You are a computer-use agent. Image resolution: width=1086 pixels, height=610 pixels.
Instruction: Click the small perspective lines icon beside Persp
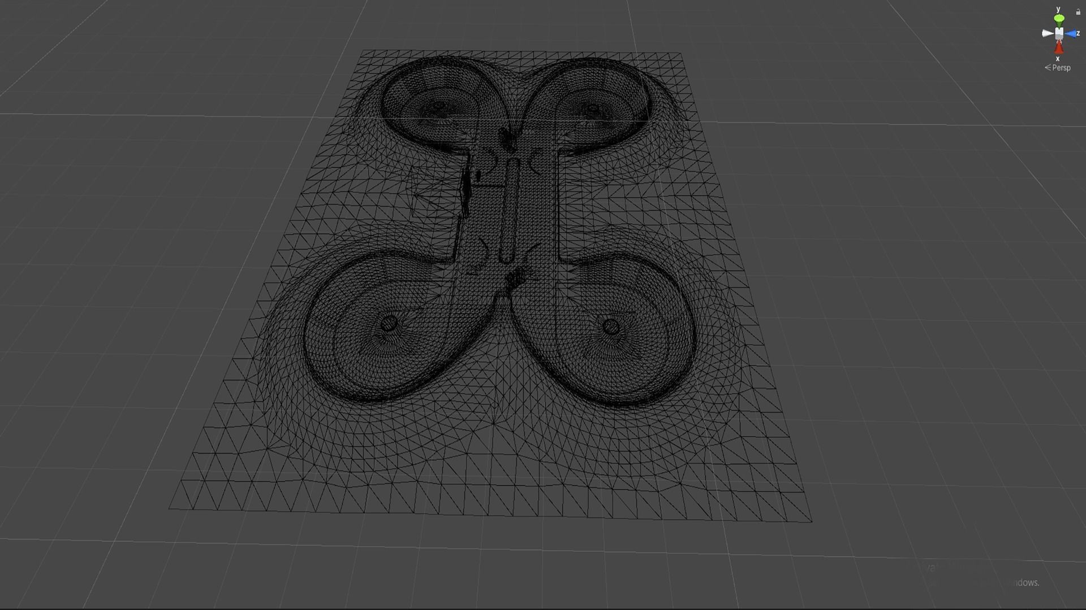pyautogui.click(x=1048, y=68)
